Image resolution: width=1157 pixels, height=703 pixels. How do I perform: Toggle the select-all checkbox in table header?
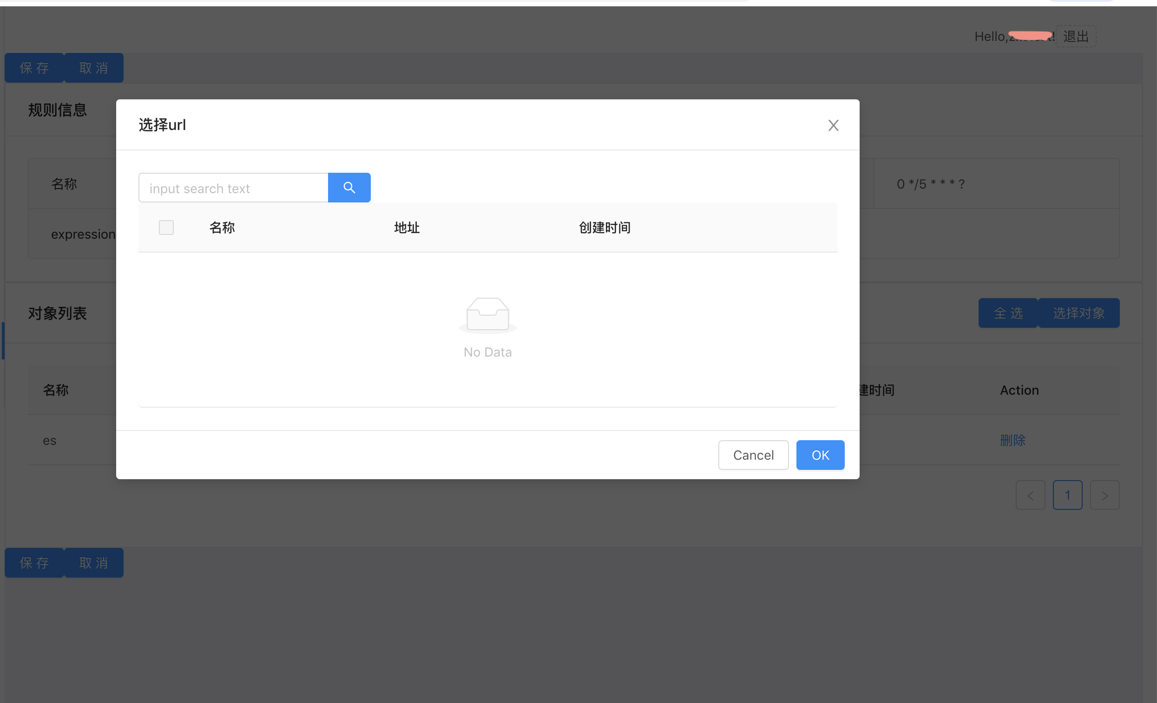tap(166, 228)
